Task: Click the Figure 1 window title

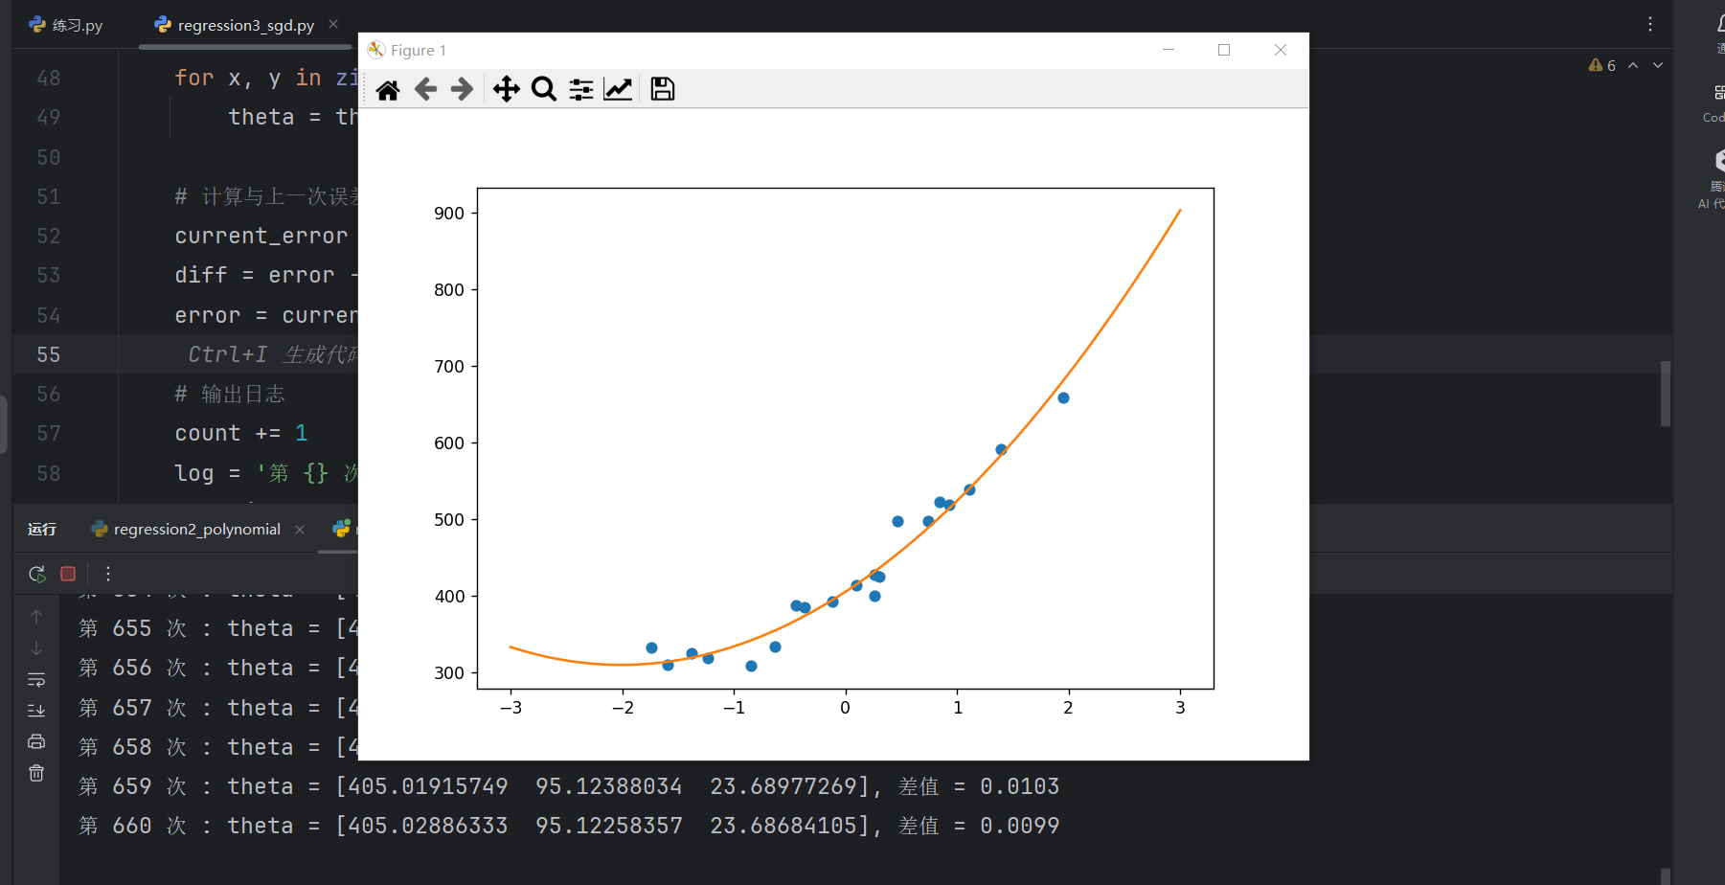Action: pyautogui.click(x=419, y=51)
